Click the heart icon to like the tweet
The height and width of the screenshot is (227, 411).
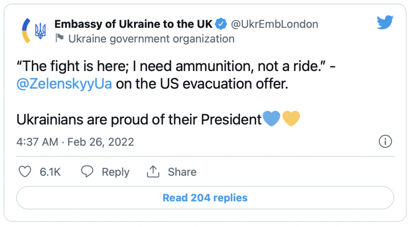pos(25,172)
